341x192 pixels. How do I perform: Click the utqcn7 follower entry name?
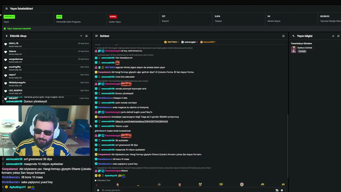click(x=12, y=75)
